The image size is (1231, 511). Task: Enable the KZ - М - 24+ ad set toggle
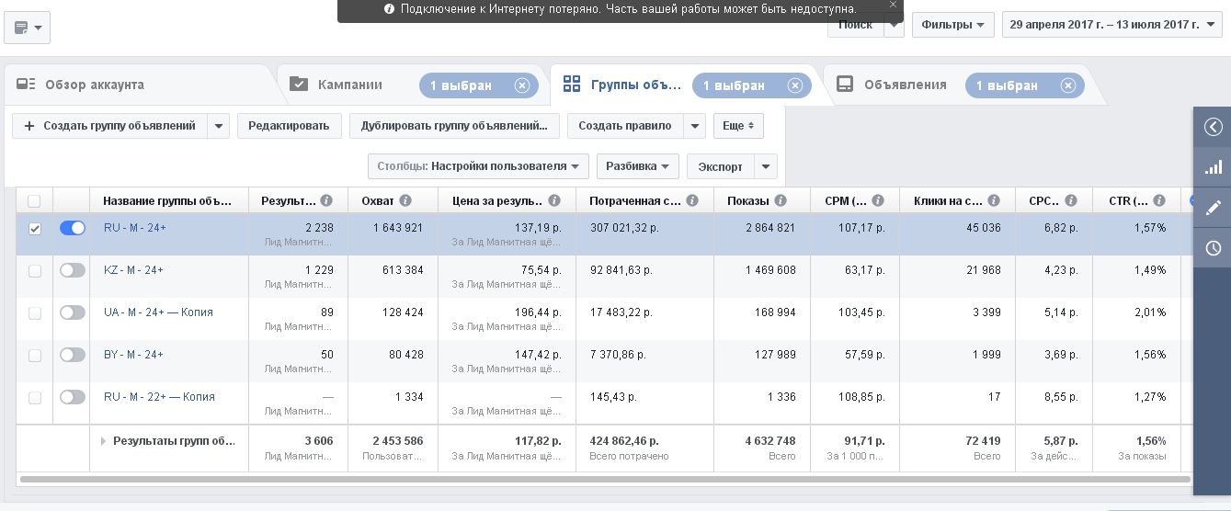[x=72, y=270]
